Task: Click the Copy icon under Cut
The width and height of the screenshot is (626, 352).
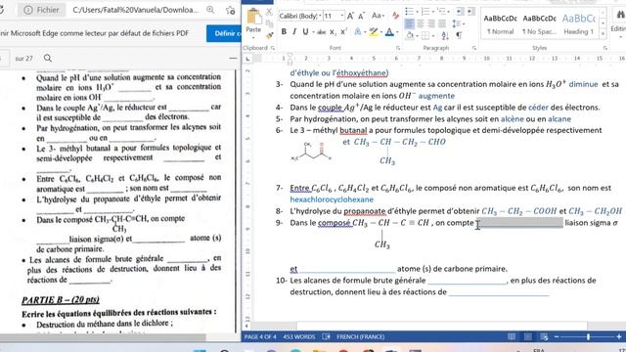Action: click(269, 24)
